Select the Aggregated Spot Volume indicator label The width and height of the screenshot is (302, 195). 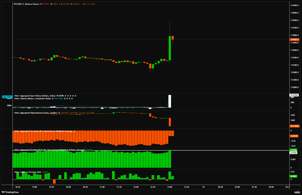click(x=34, y=96)
